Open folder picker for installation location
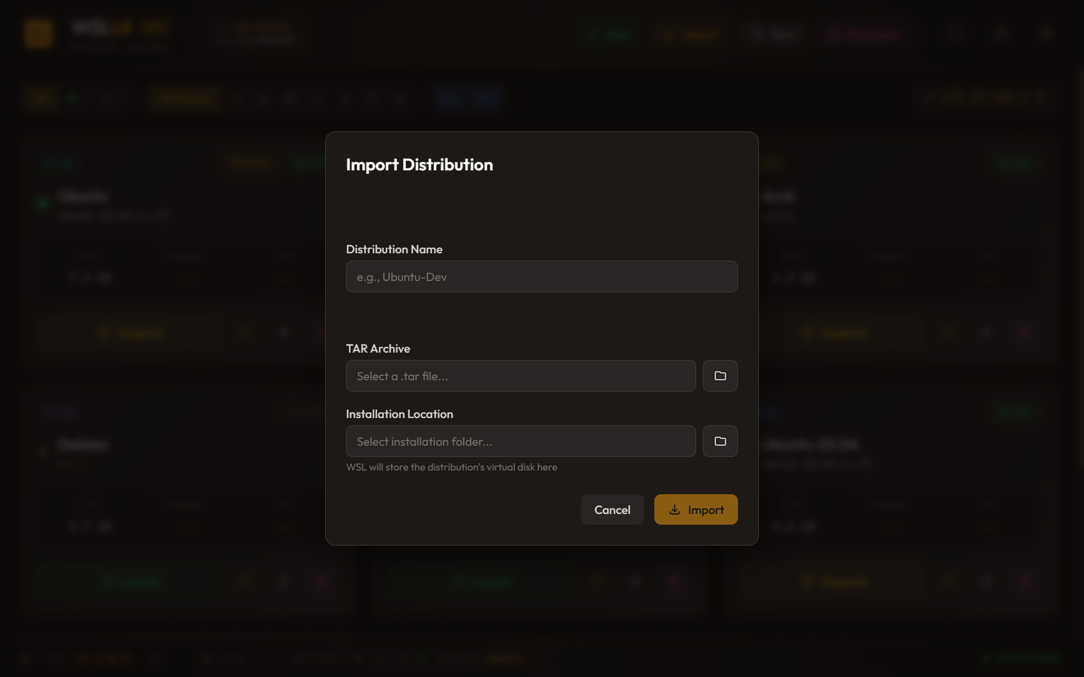This screenshot has width=1084, height=677. [x=720, y=441]
